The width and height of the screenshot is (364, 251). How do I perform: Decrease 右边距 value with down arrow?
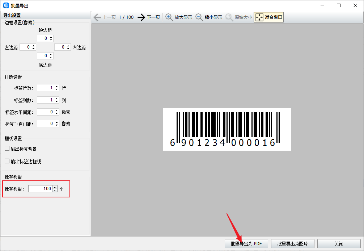68,49
